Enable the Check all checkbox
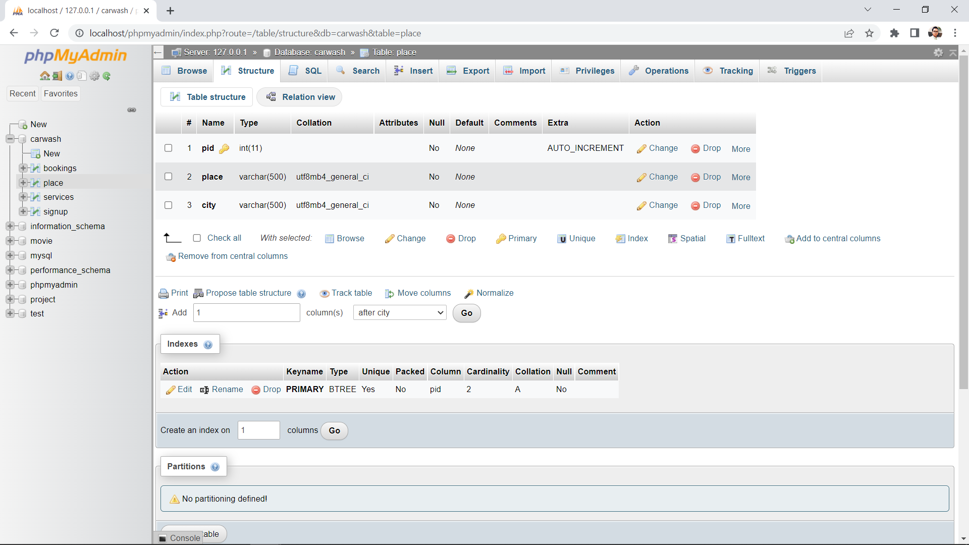The image size is (969, 545). click(197, 238)
